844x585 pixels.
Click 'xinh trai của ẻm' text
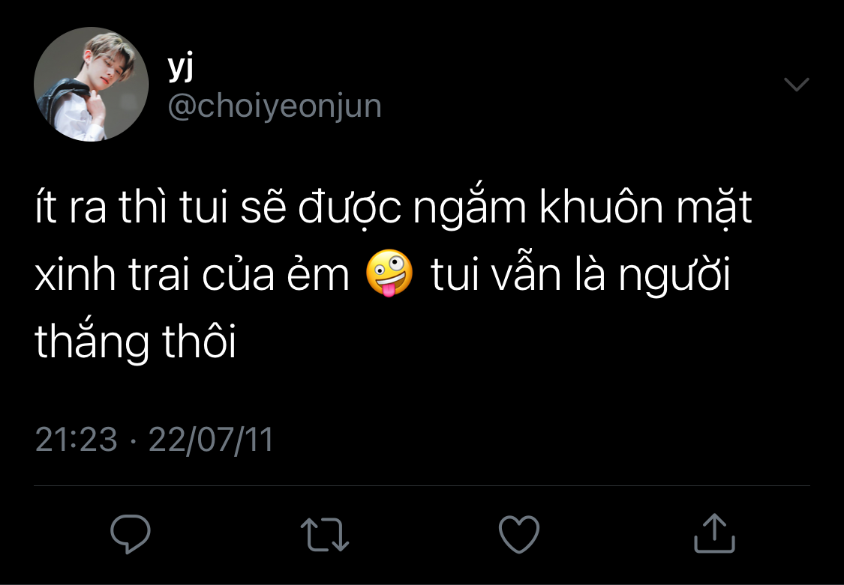click(x=192, y=275)
